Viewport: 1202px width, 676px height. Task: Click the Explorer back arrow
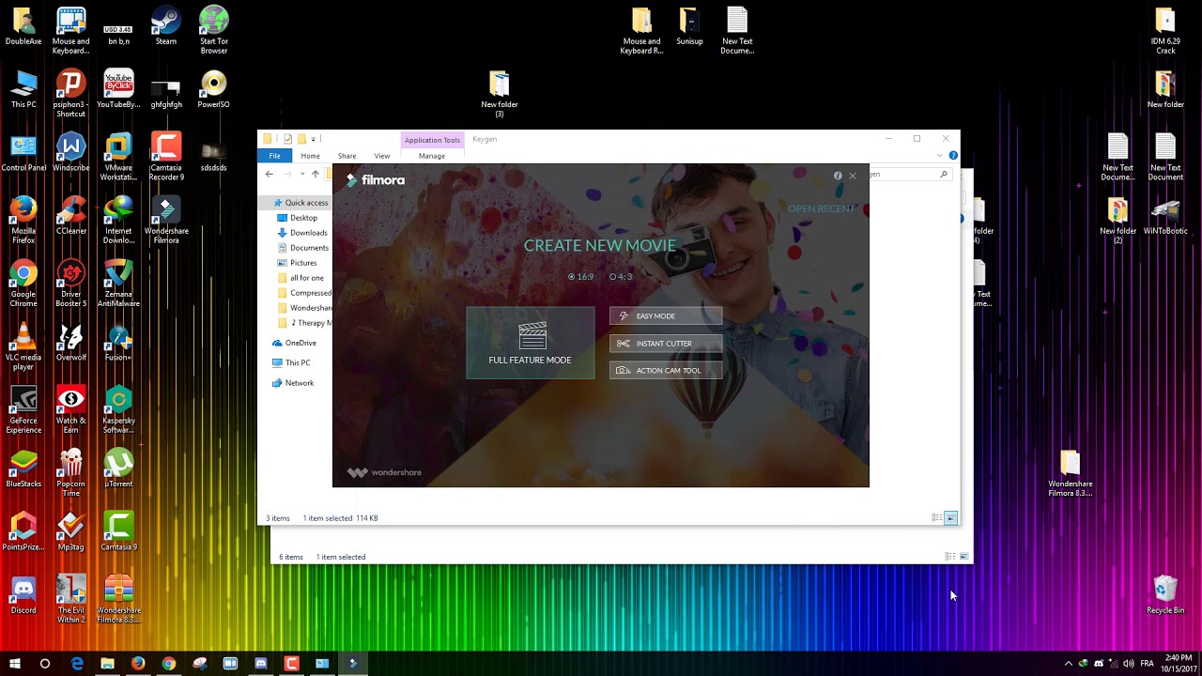point(270,174)
